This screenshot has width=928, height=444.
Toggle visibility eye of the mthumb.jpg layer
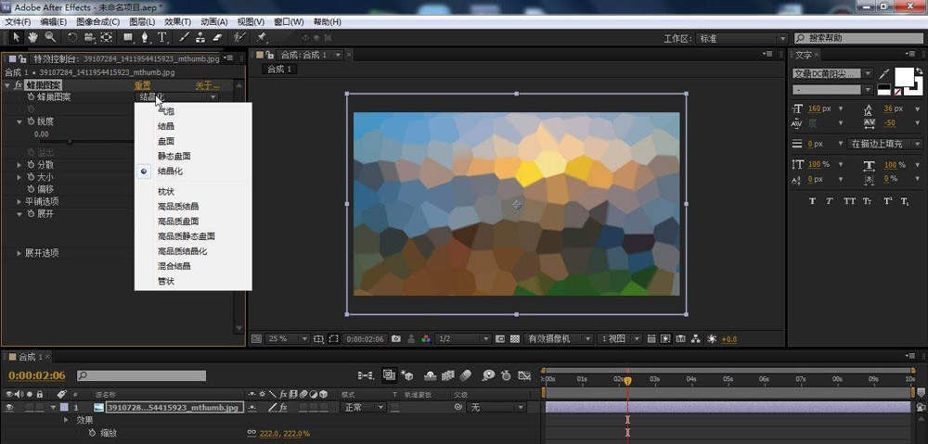pos(10,407)
